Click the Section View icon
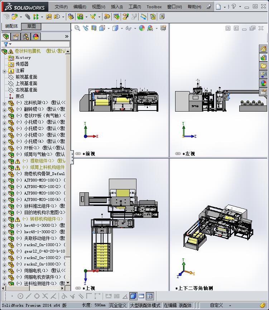269x310 pixels. tap(94, 28)
